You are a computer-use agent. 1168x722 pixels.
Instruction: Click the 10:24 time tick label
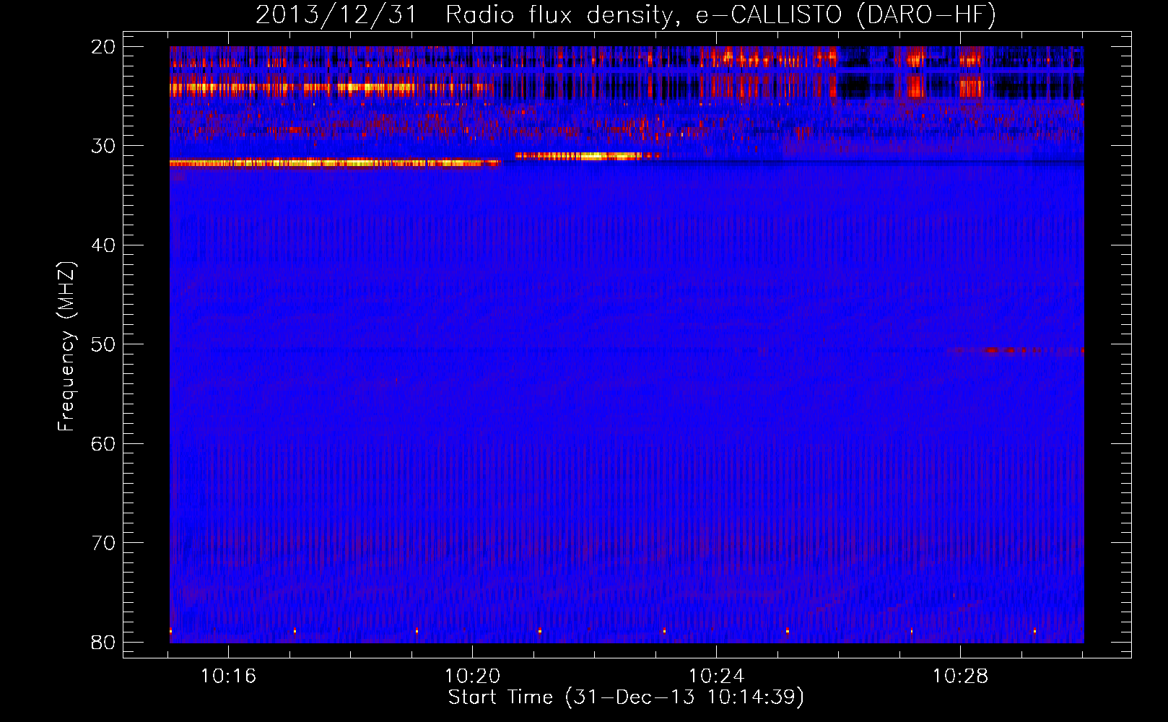click(x=716, y=677)
